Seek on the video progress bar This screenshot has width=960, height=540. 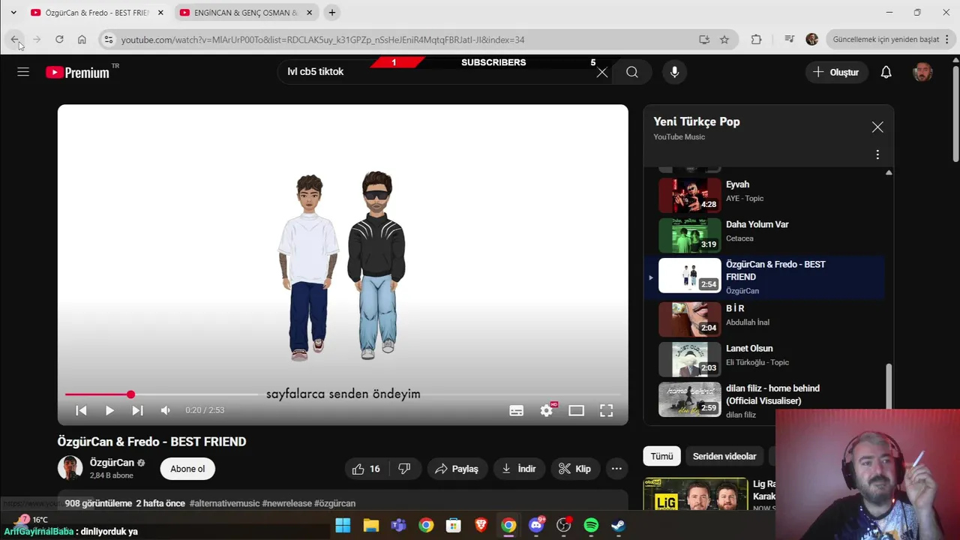coord(343,394)
